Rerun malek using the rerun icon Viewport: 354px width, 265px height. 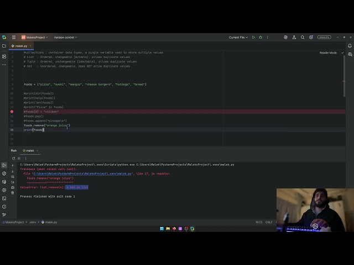(13, 158)
